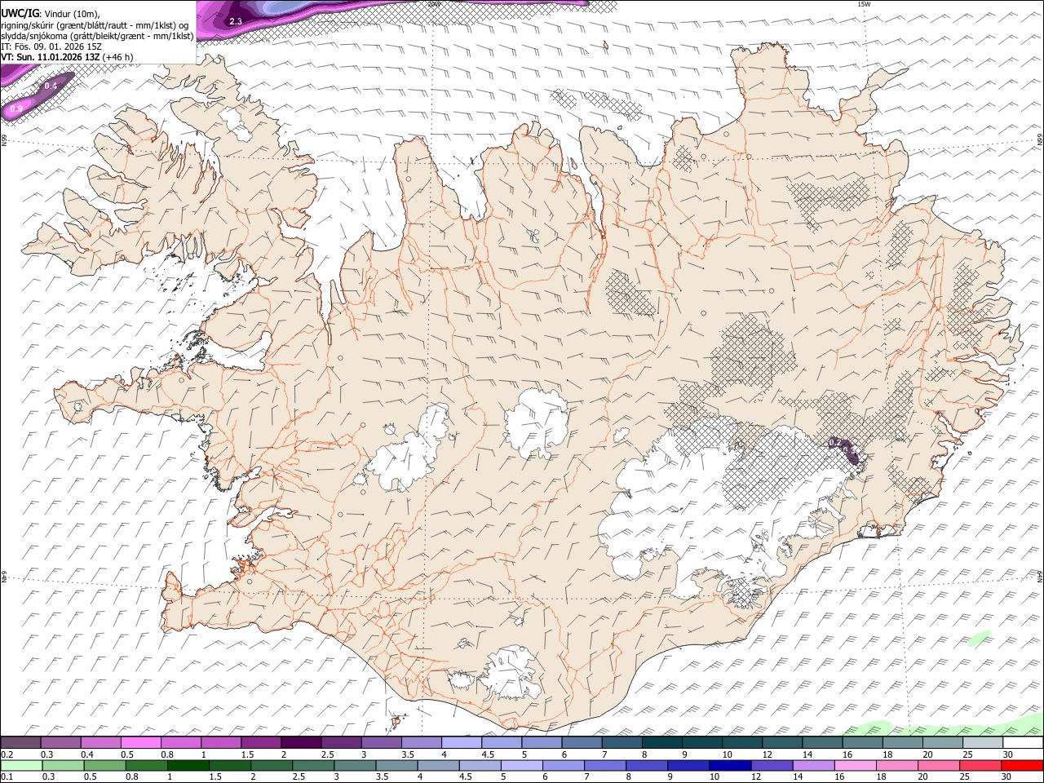Pick the light pink 16 swatch in rain scale
The image size is (1044, 783).
(855, 765)
